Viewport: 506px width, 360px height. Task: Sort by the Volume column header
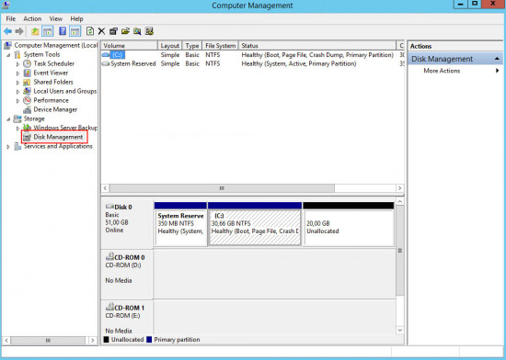(x=129, y=46)
